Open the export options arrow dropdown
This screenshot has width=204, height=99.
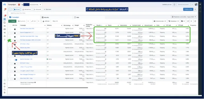[x=191, y=21]
